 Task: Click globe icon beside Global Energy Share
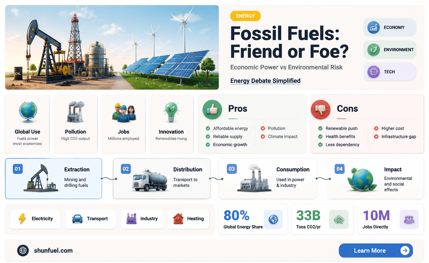[273, 219]
